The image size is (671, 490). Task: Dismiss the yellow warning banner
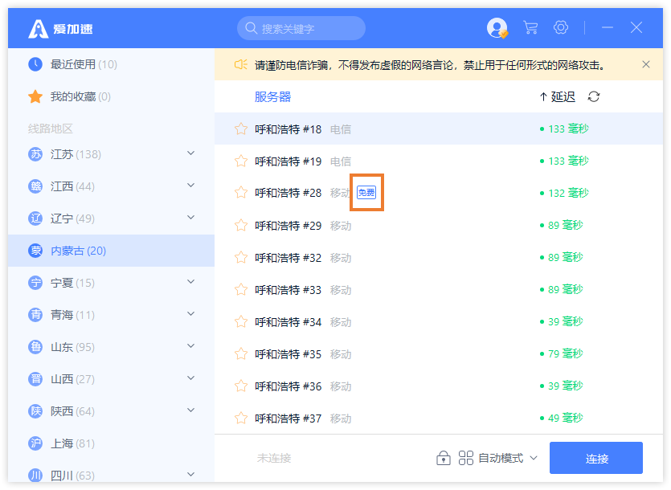pos(646,64)
